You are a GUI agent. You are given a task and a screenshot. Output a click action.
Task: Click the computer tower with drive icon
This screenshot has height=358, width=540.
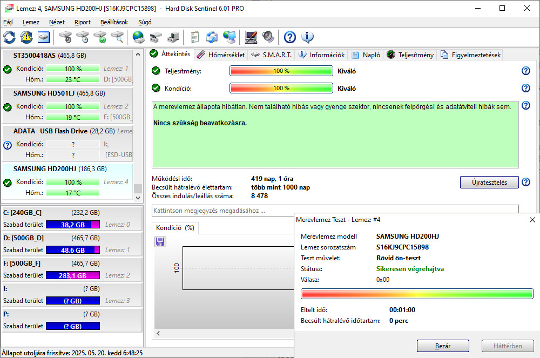(173, 37)
